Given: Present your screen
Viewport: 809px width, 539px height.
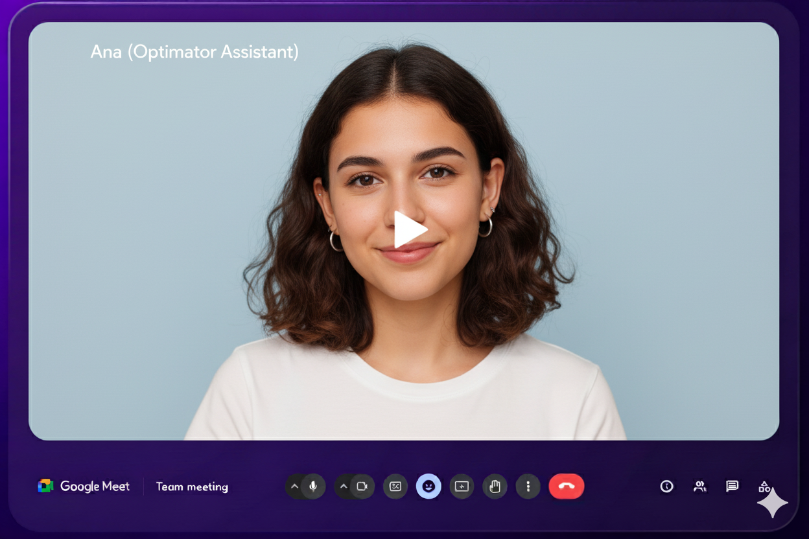Looking at the screenshot, I should point(462,486).
